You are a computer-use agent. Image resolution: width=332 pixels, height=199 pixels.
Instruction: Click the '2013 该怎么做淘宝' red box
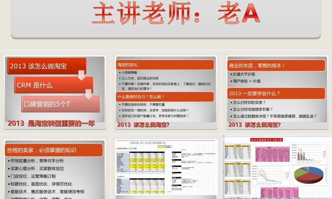pos(47,66)
